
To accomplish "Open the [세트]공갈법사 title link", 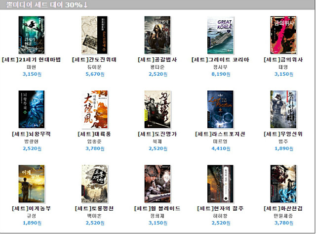I will coord(158,60).
